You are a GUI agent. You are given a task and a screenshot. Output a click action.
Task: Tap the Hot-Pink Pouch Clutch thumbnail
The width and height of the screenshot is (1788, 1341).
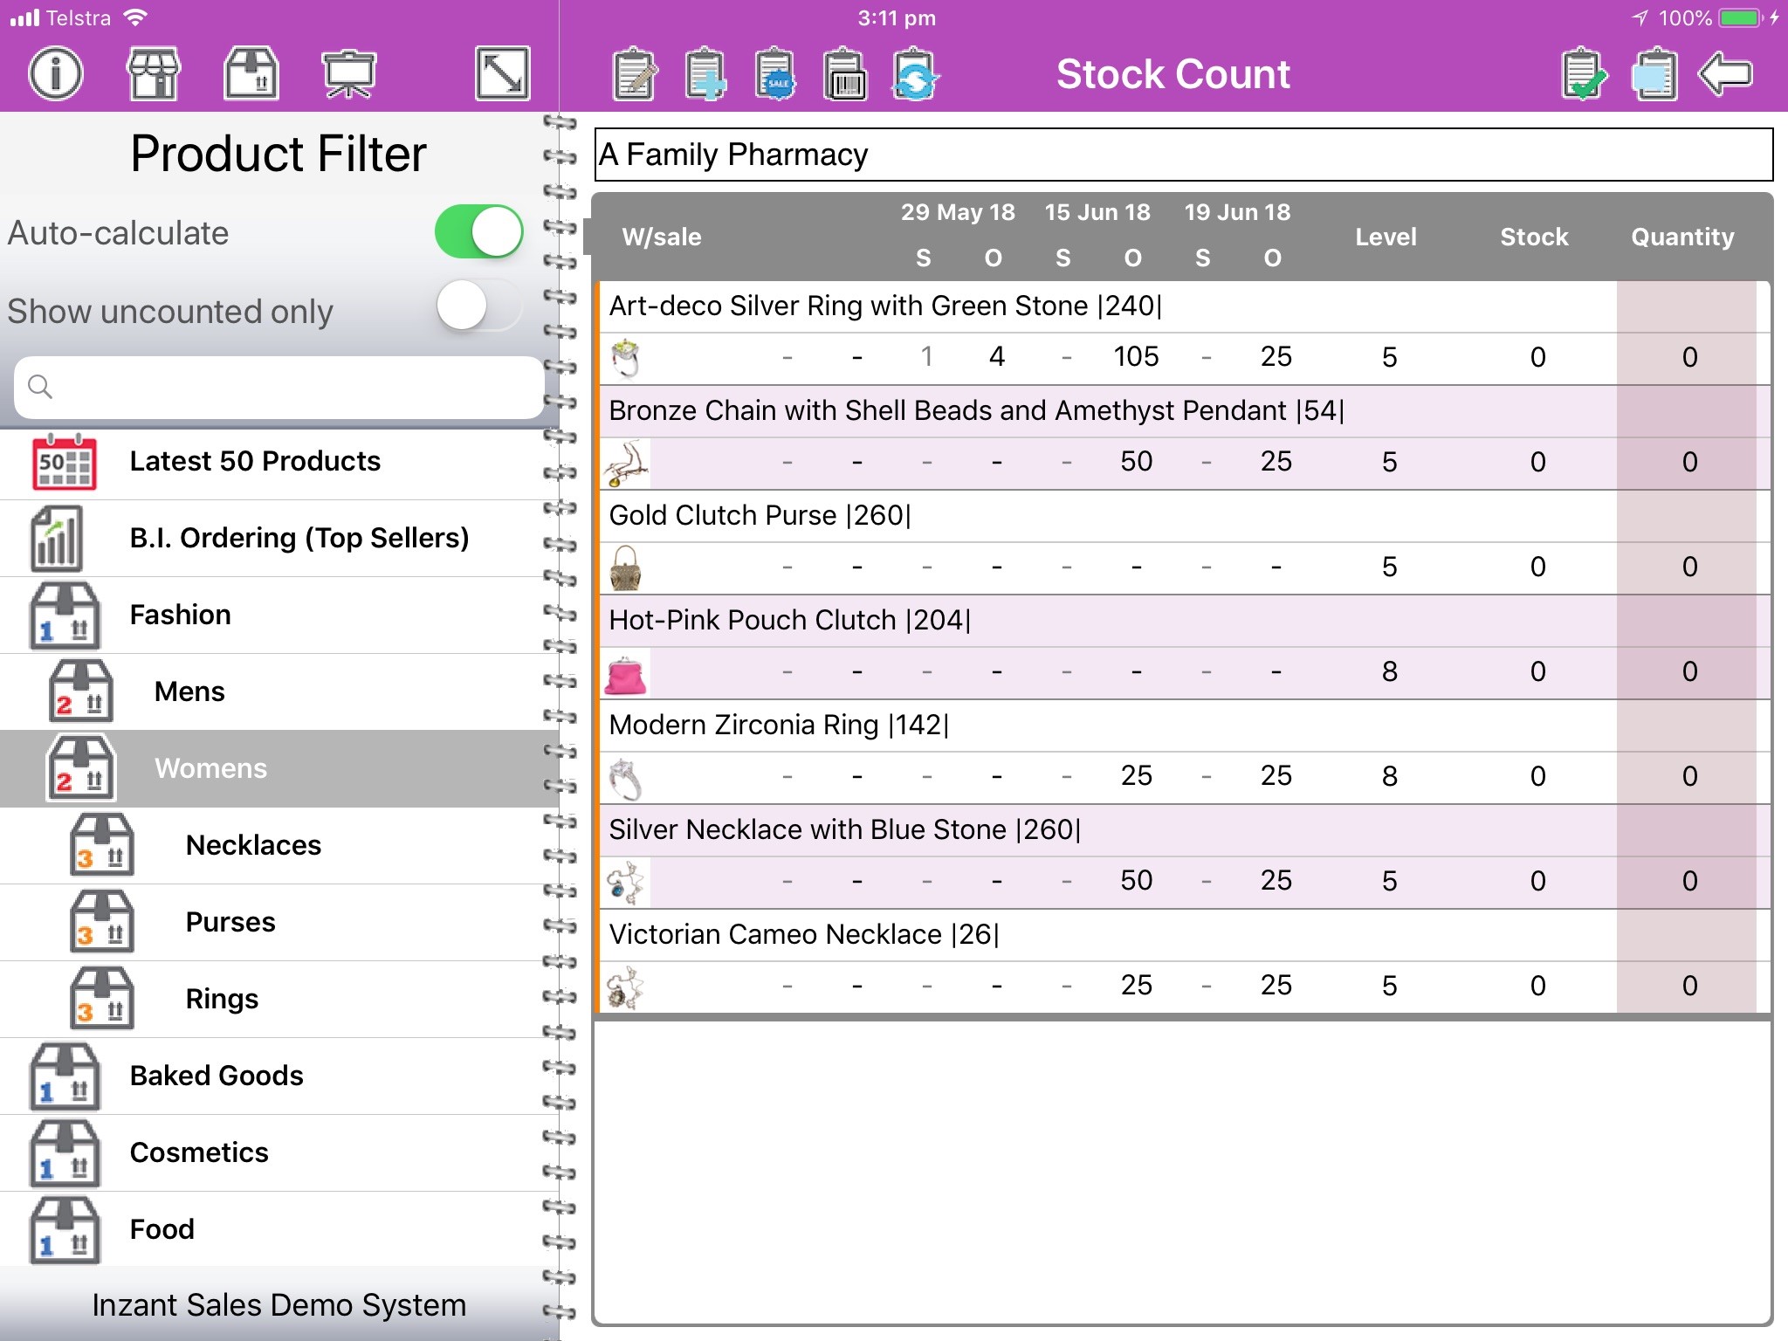tap(626, 673)
